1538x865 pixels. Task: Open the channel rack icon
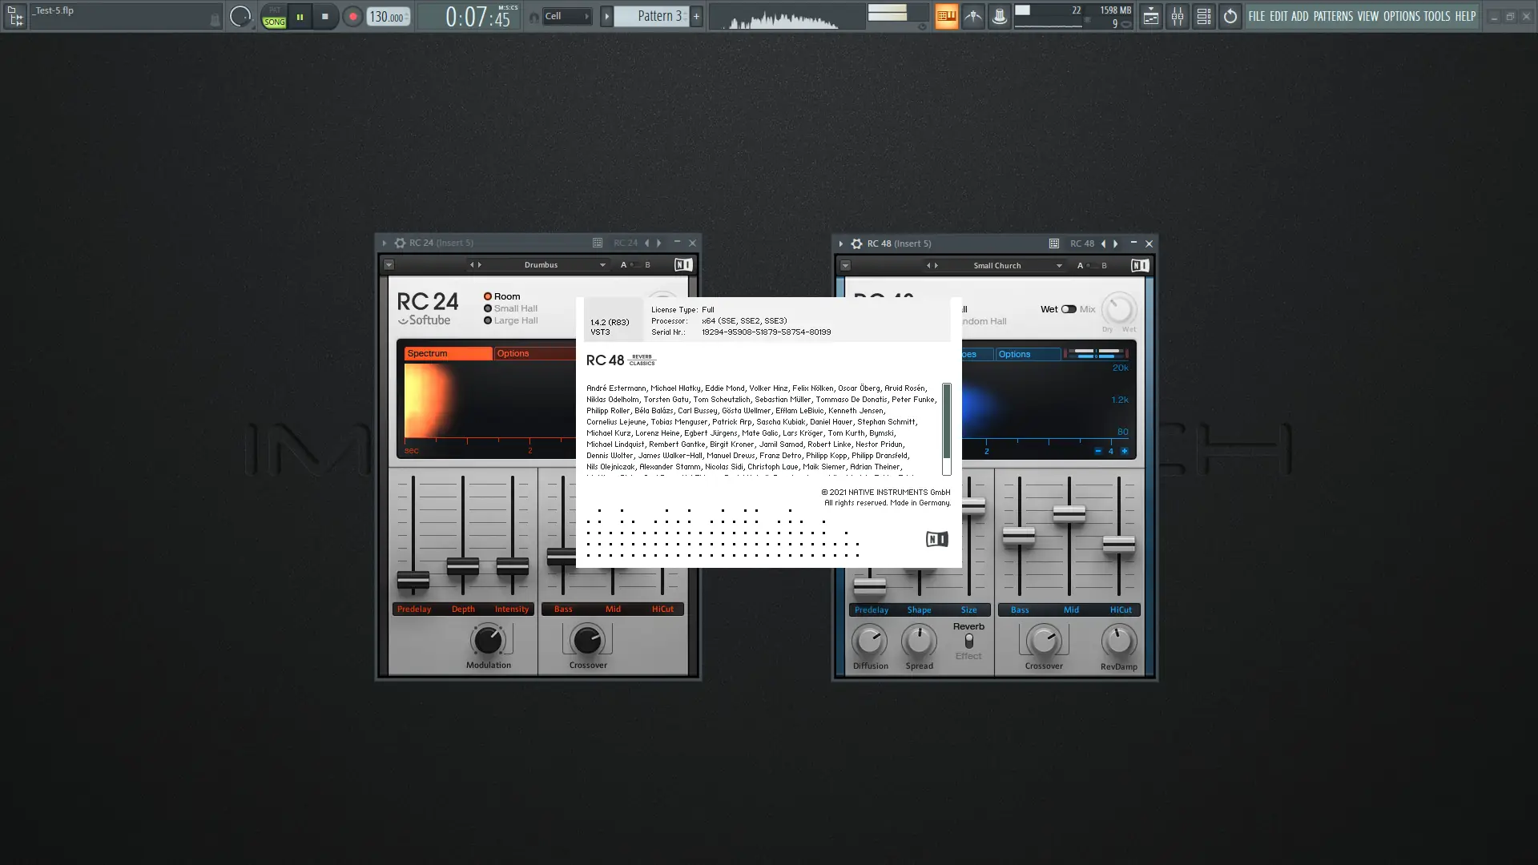coord(1203,16)
